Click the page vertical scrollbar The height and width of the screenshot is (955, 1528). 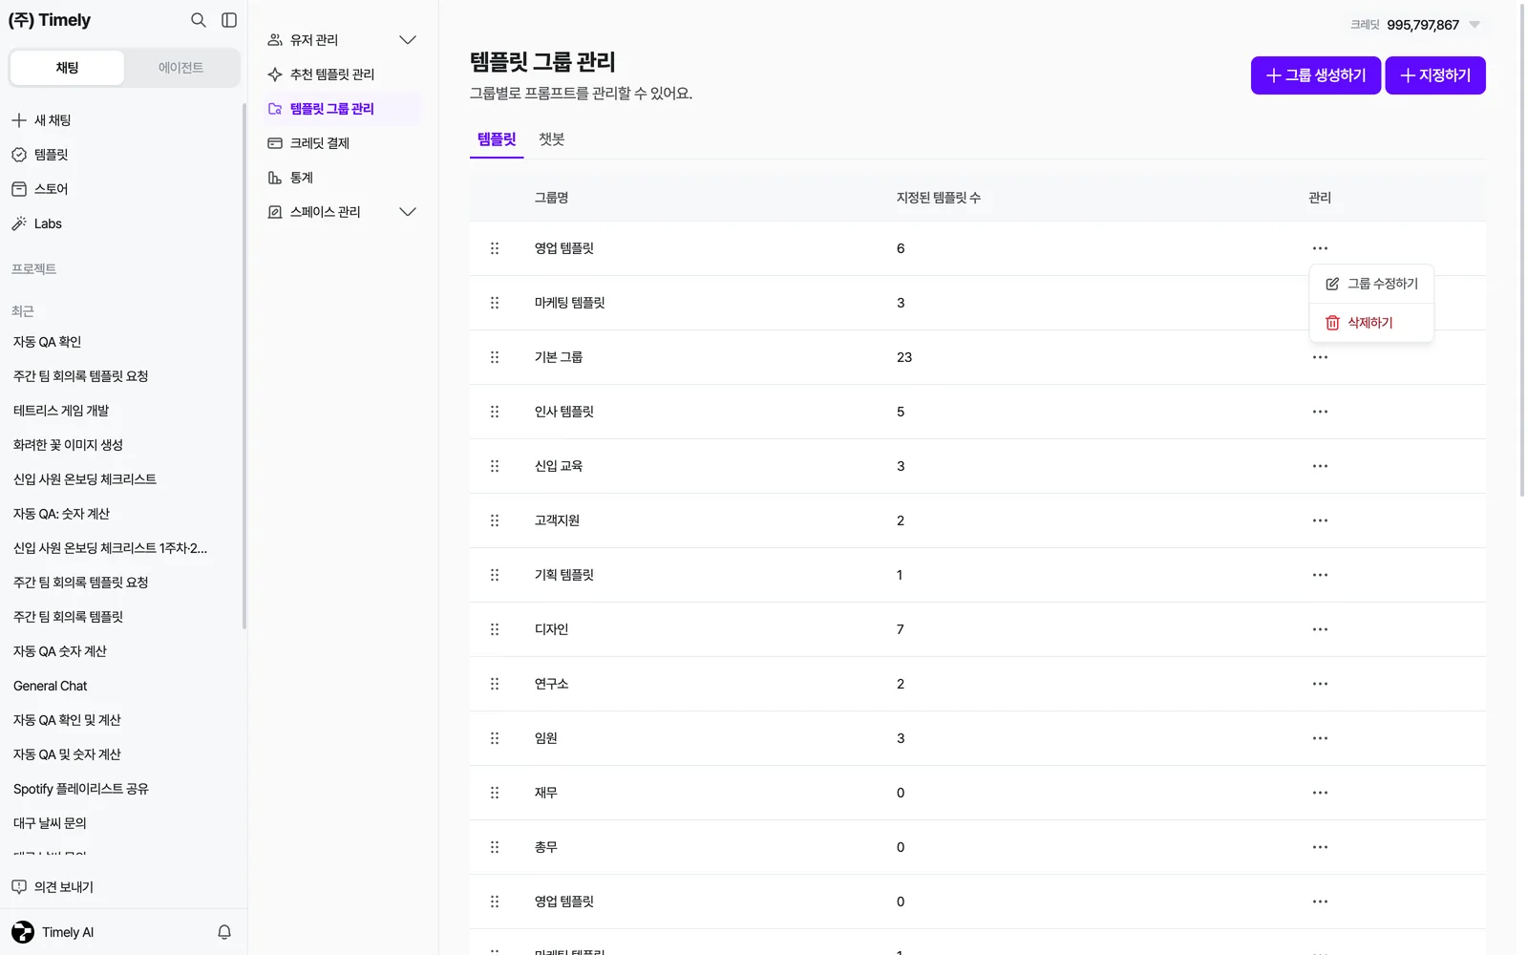[x=1522, y=248]
